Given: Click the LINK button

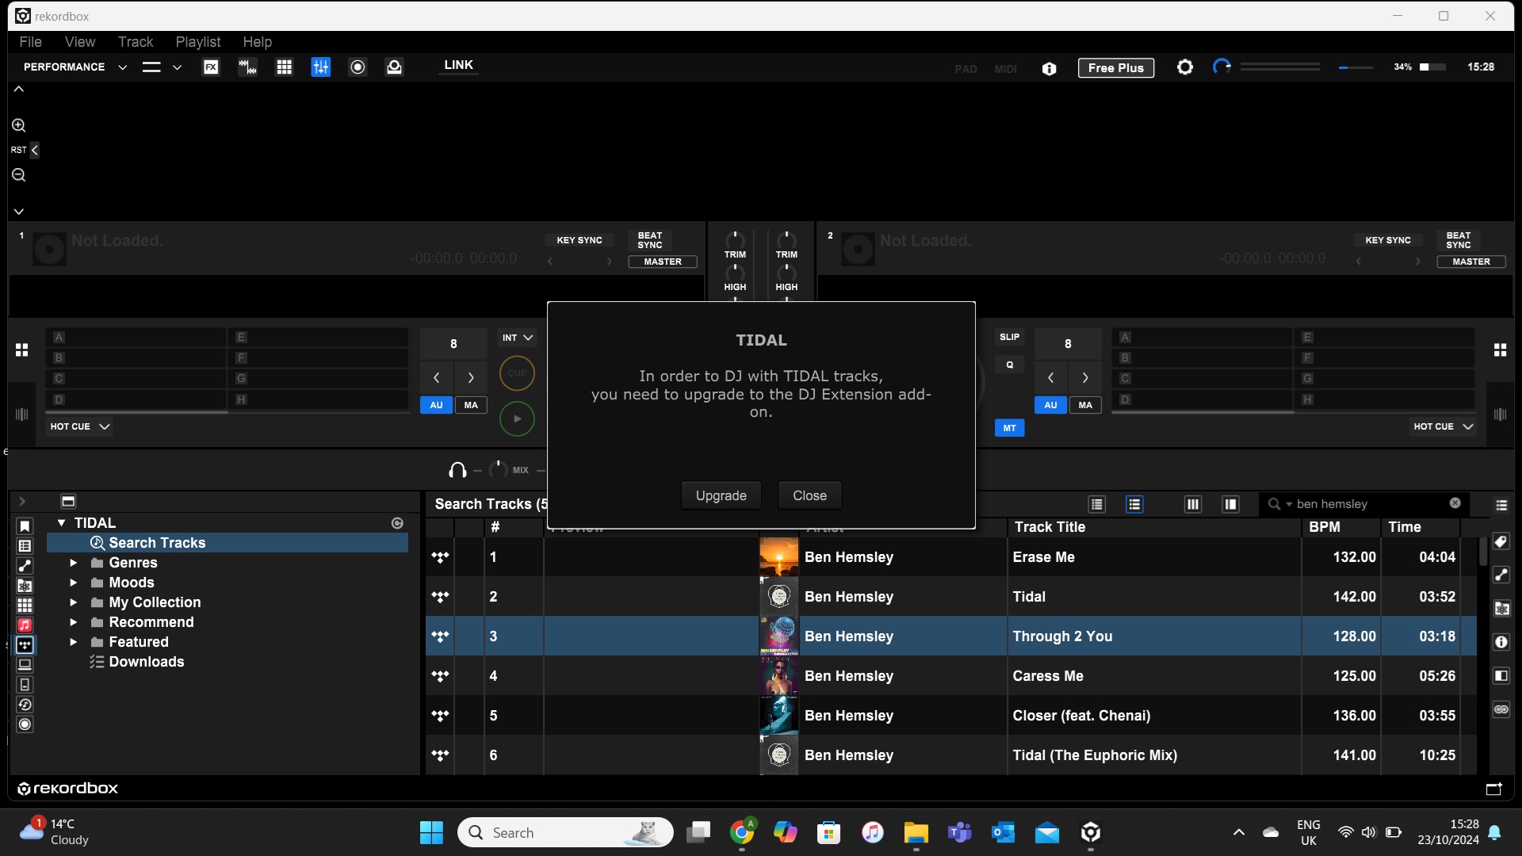Looking at the screenshot, I should click(459, 65).
